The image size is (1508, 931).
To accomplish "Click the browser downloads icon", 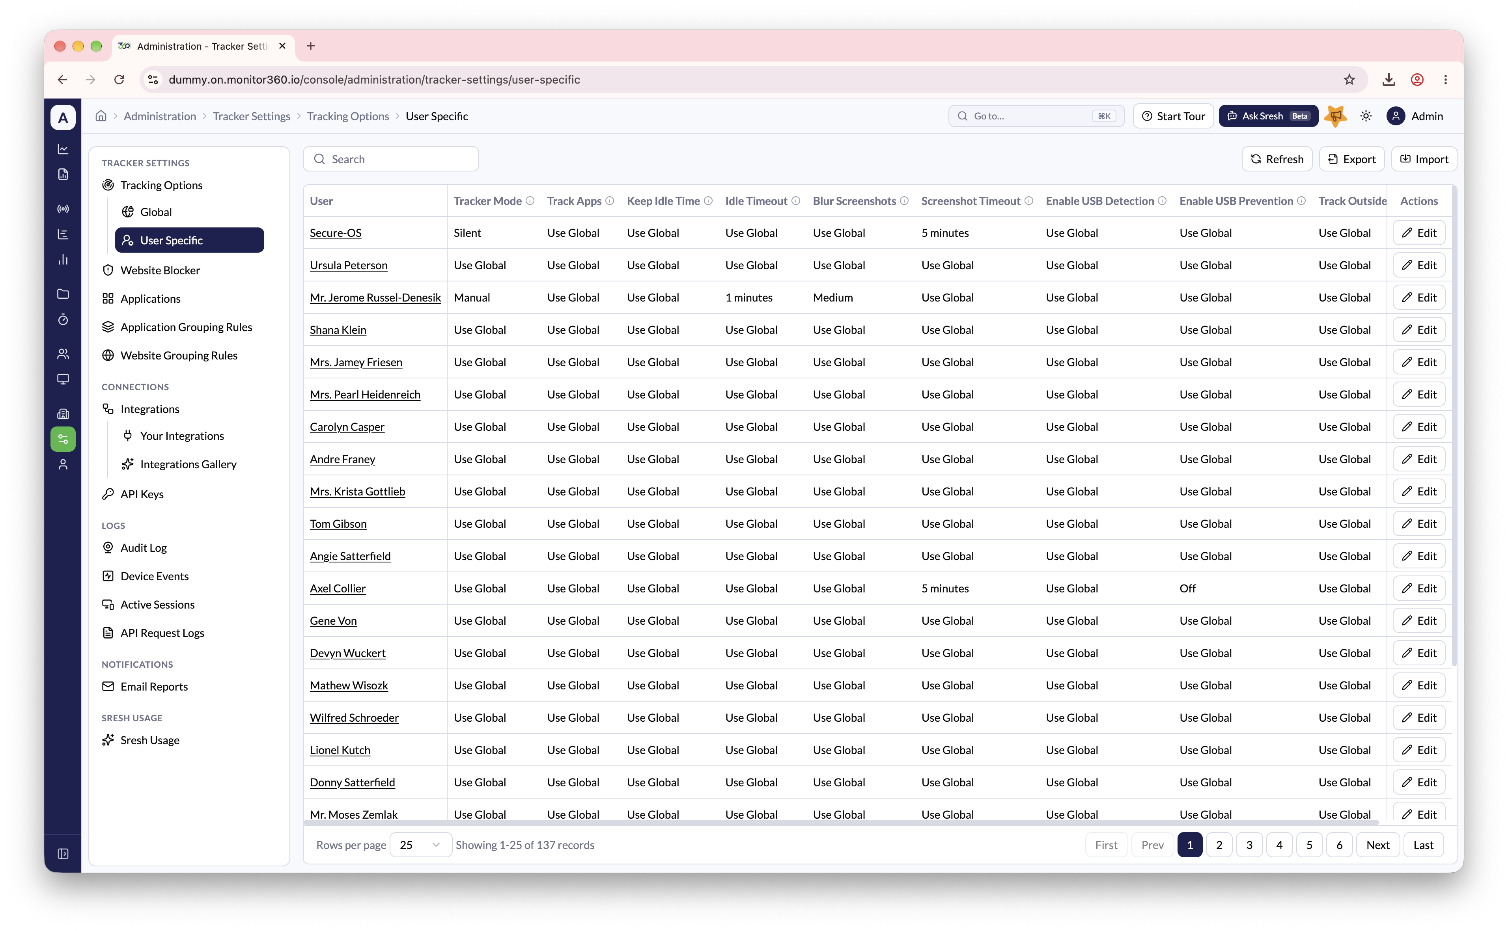I will (x=1389, y=80).
